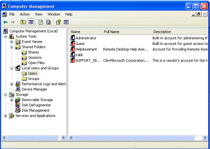Open the Help toolbar icon

point(58,22)
